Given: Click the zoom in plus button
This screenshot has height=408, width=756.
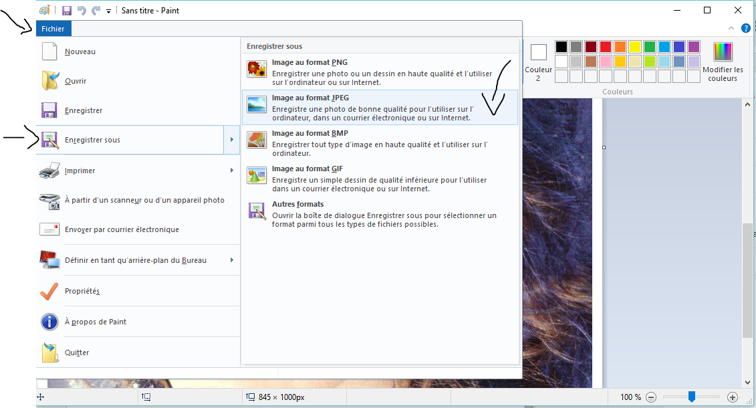Looking at the screenshot, I should [x=733, y=397].
